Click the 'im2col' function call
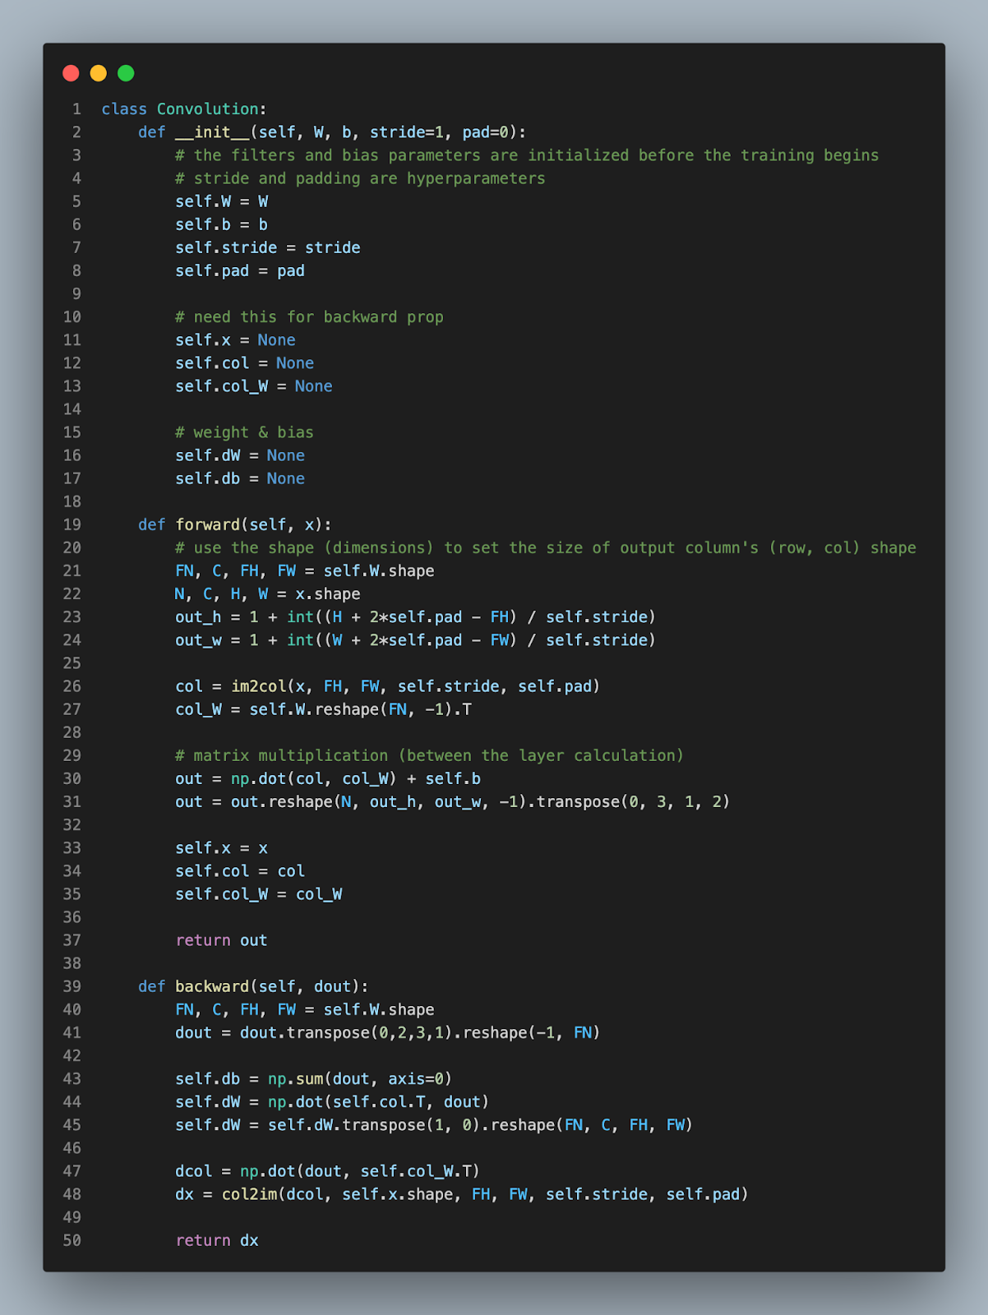988x1315 pixels. pyautogui.click(x=258, y=686)
